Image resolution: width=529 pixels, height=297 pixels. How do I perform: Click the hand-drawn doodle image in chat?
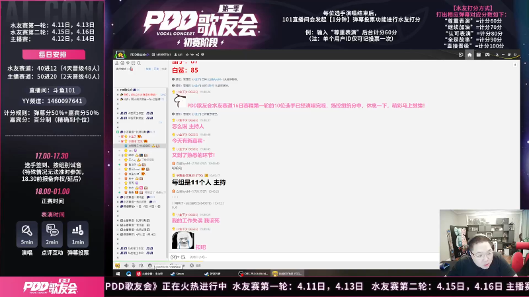point(180,101)
